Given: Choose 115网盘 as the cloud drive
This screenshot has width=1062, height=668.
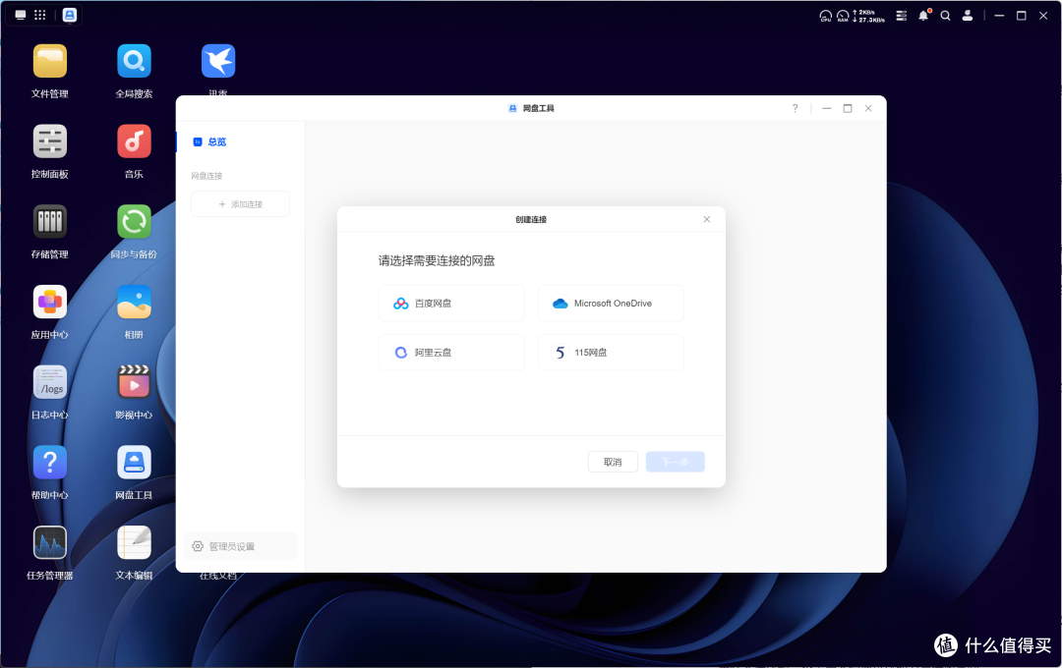Looking at the screenshot, I should 611,353.
